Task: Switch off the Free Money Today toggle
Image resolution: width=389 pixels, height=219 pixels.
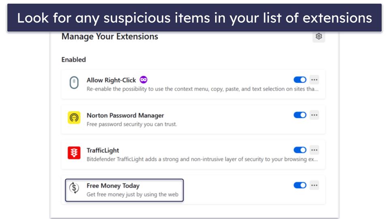Action: click(300, 185)
